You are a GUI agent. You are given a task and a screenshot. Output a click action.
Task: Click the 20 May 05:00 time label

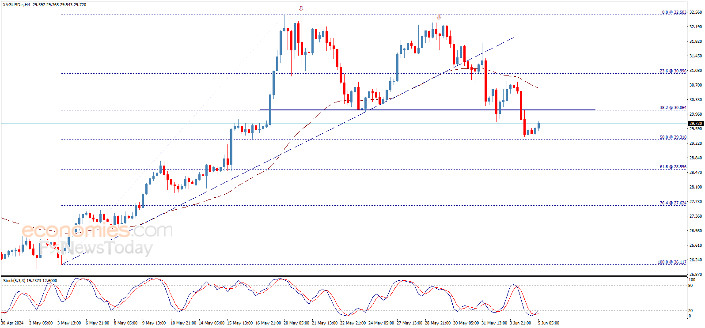(x=296, y=323)
